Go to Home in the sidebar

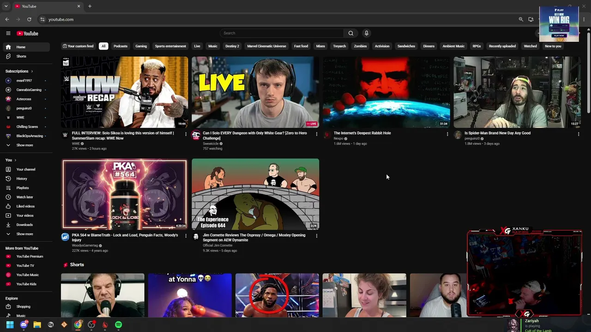pos(27,47)
